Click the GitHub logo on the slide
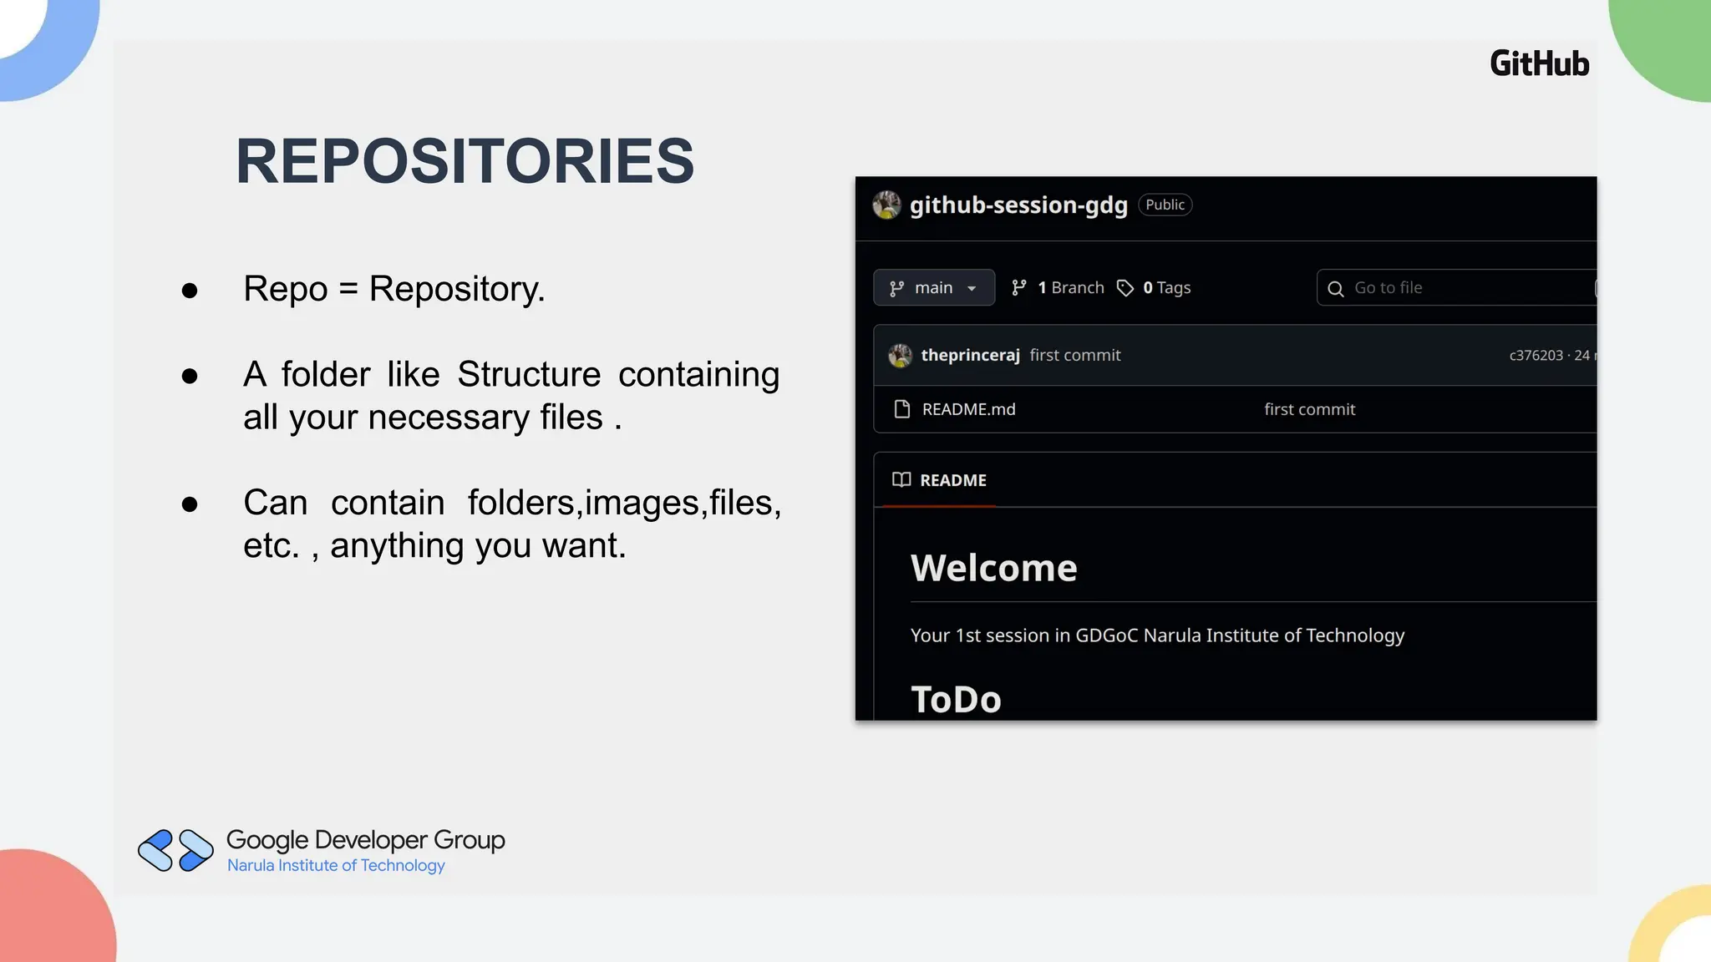The image size is (1711, 962). point(1539,63)
